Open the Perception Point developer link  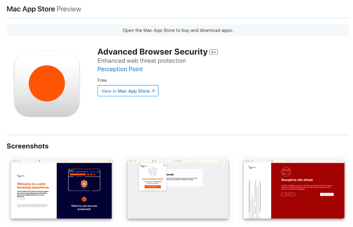[120, 69]
